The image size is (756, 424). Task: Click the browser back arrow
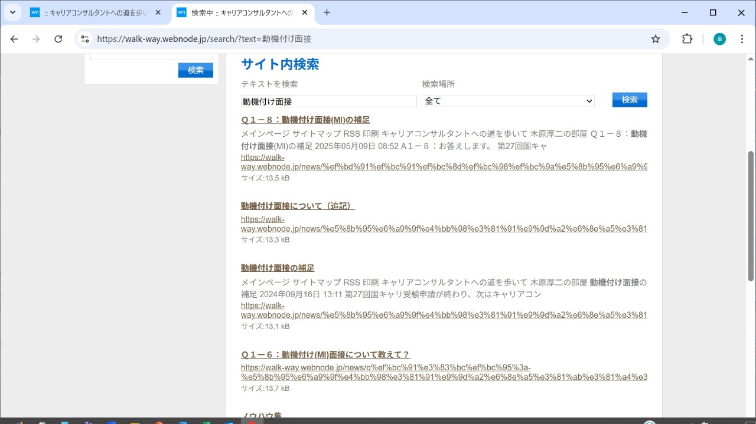pyautogui.click(x=14, y=39)
